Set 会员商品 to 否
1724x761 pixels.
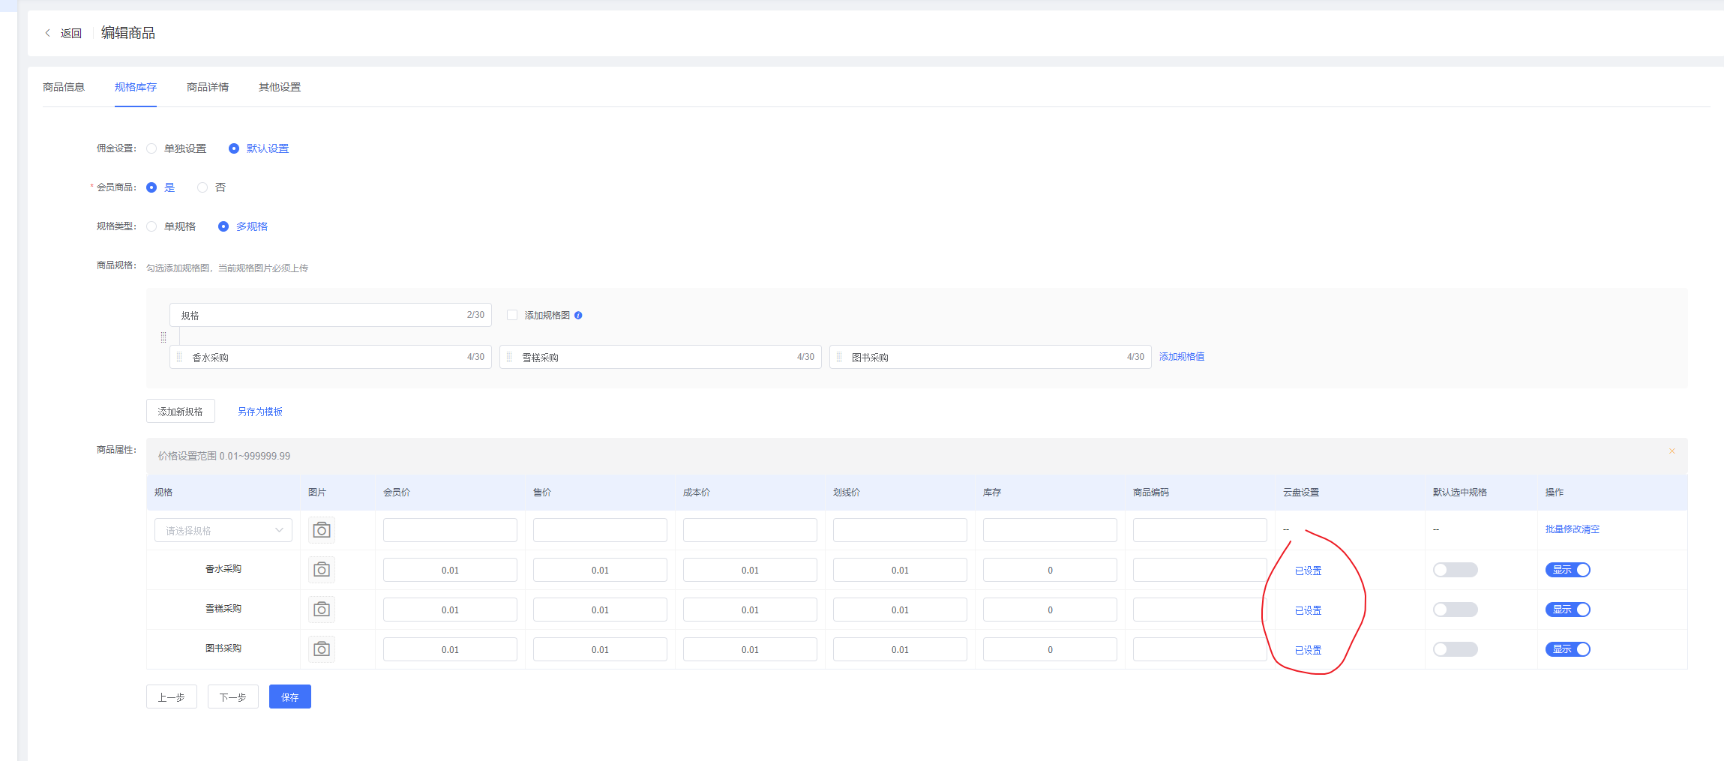(x=211, y=187)
